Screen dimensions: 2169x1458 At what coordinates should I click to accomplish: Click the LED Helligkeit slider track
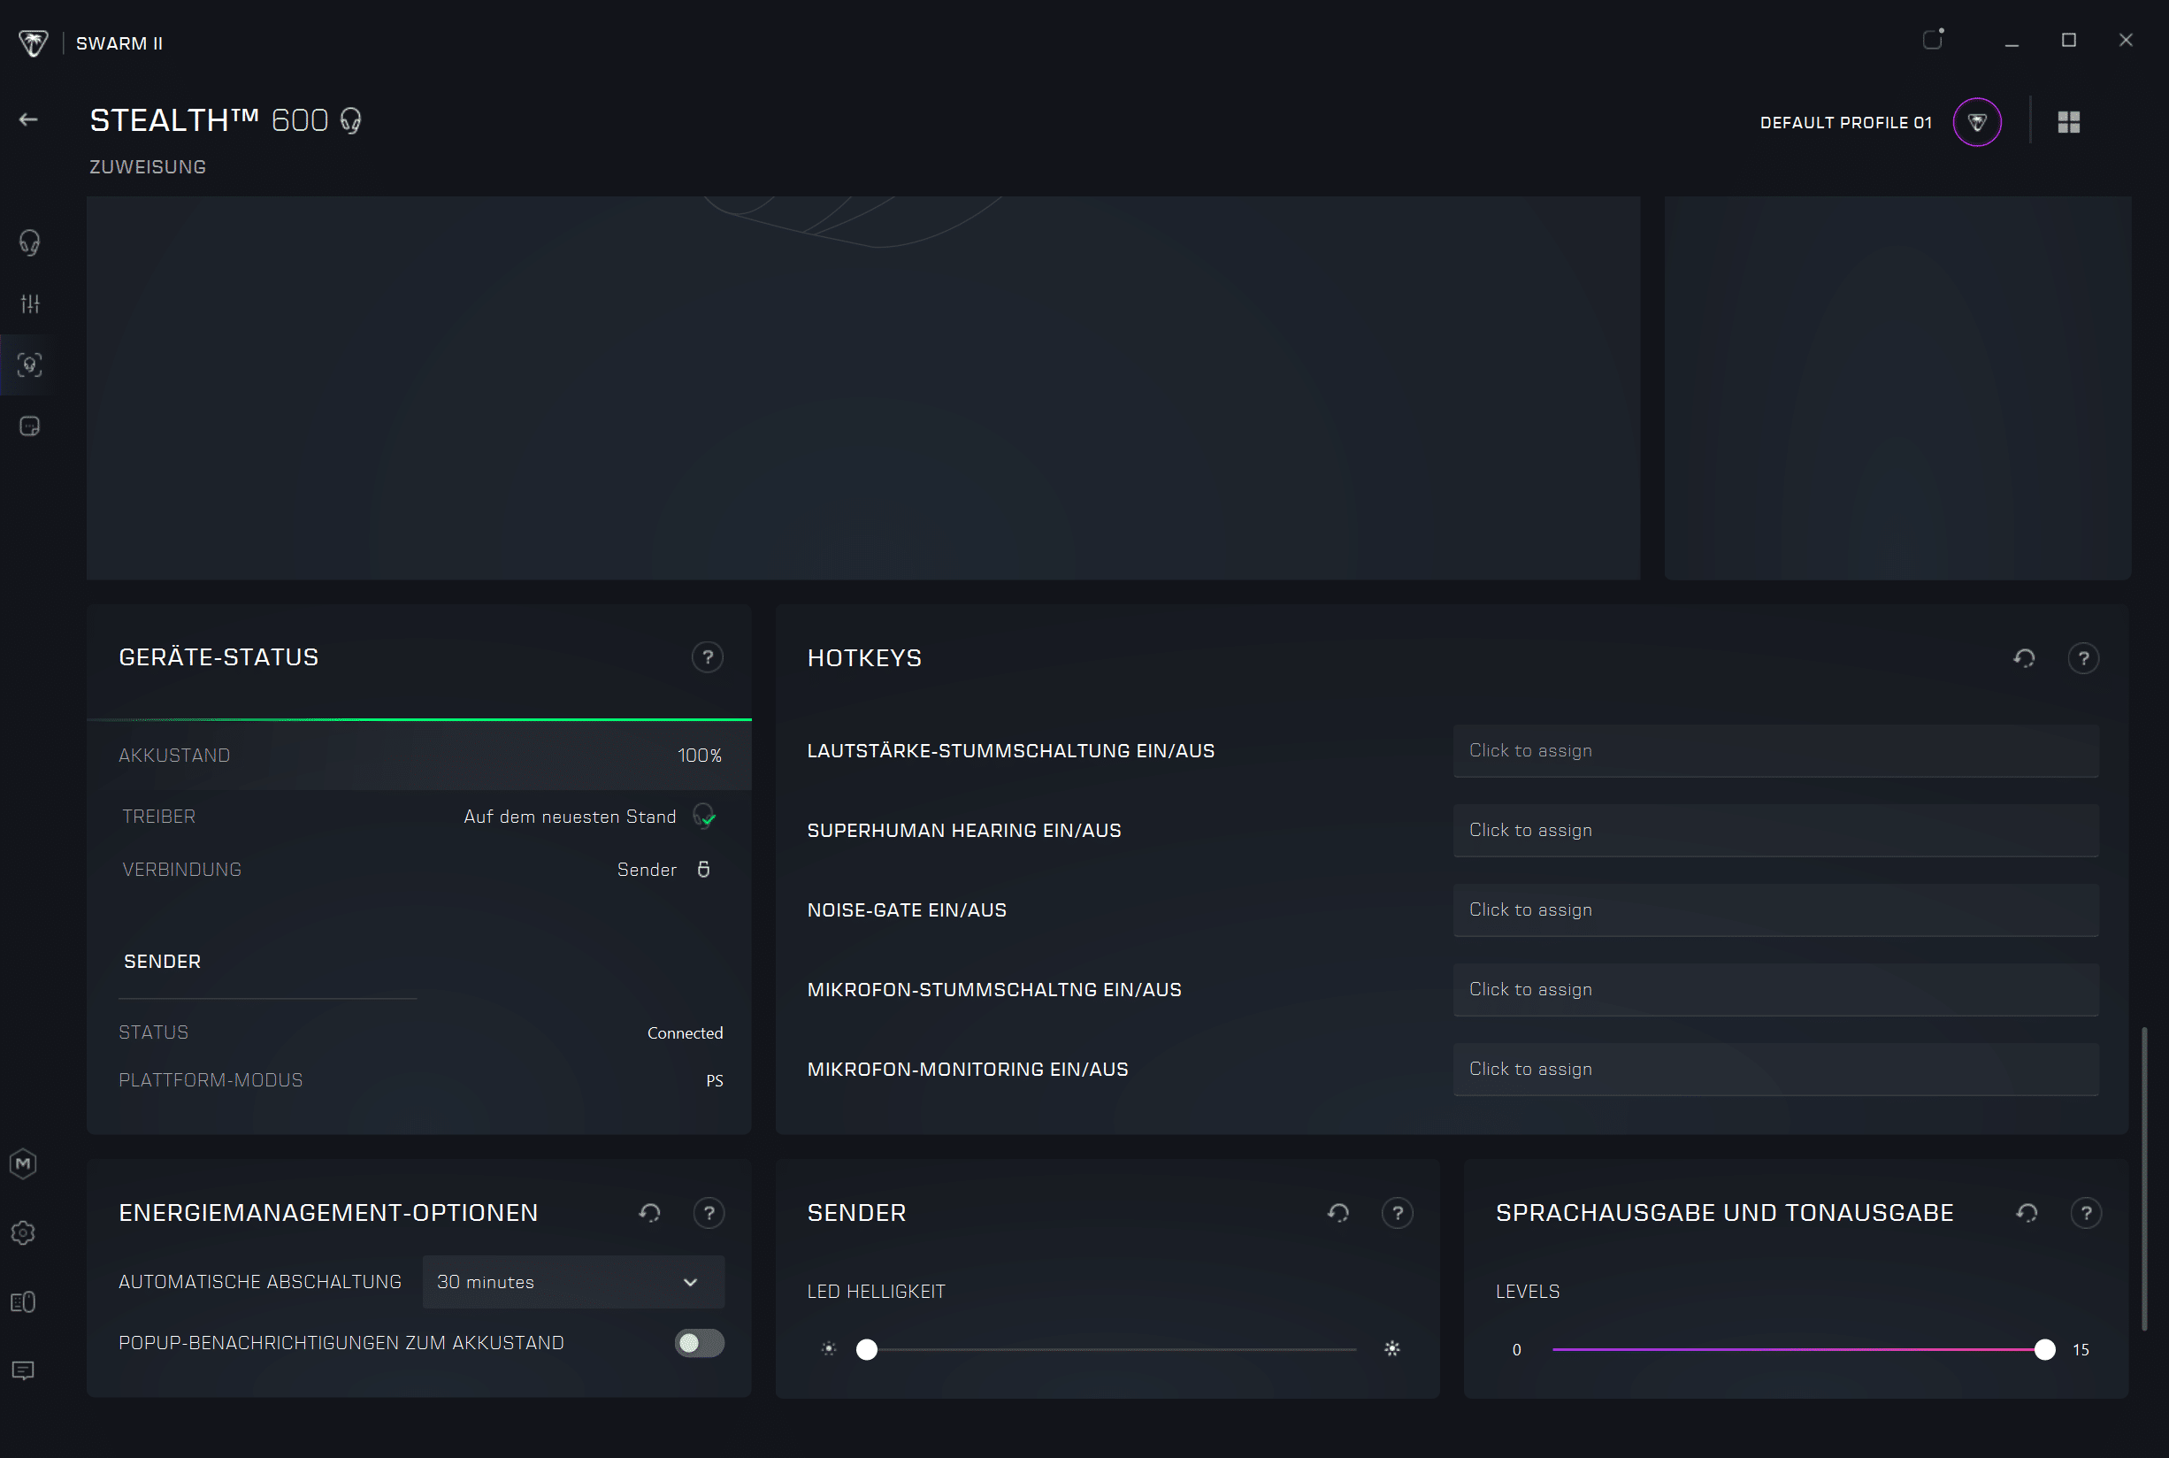[1110, 1349]
